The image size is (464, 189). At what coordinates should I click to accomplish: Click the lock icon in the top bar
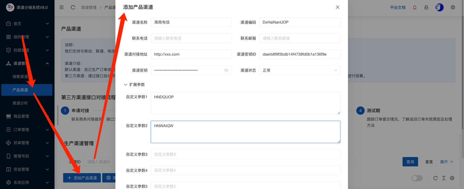pyautogui.click(x=426, y=7)
